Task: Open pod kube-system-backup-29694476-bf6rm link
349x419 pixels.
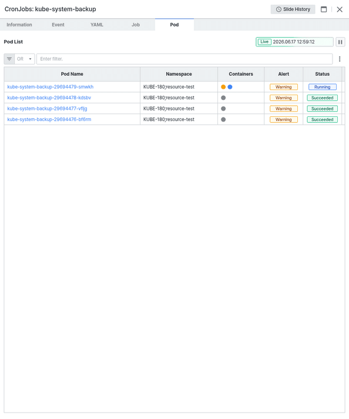Action: point(49,119)
